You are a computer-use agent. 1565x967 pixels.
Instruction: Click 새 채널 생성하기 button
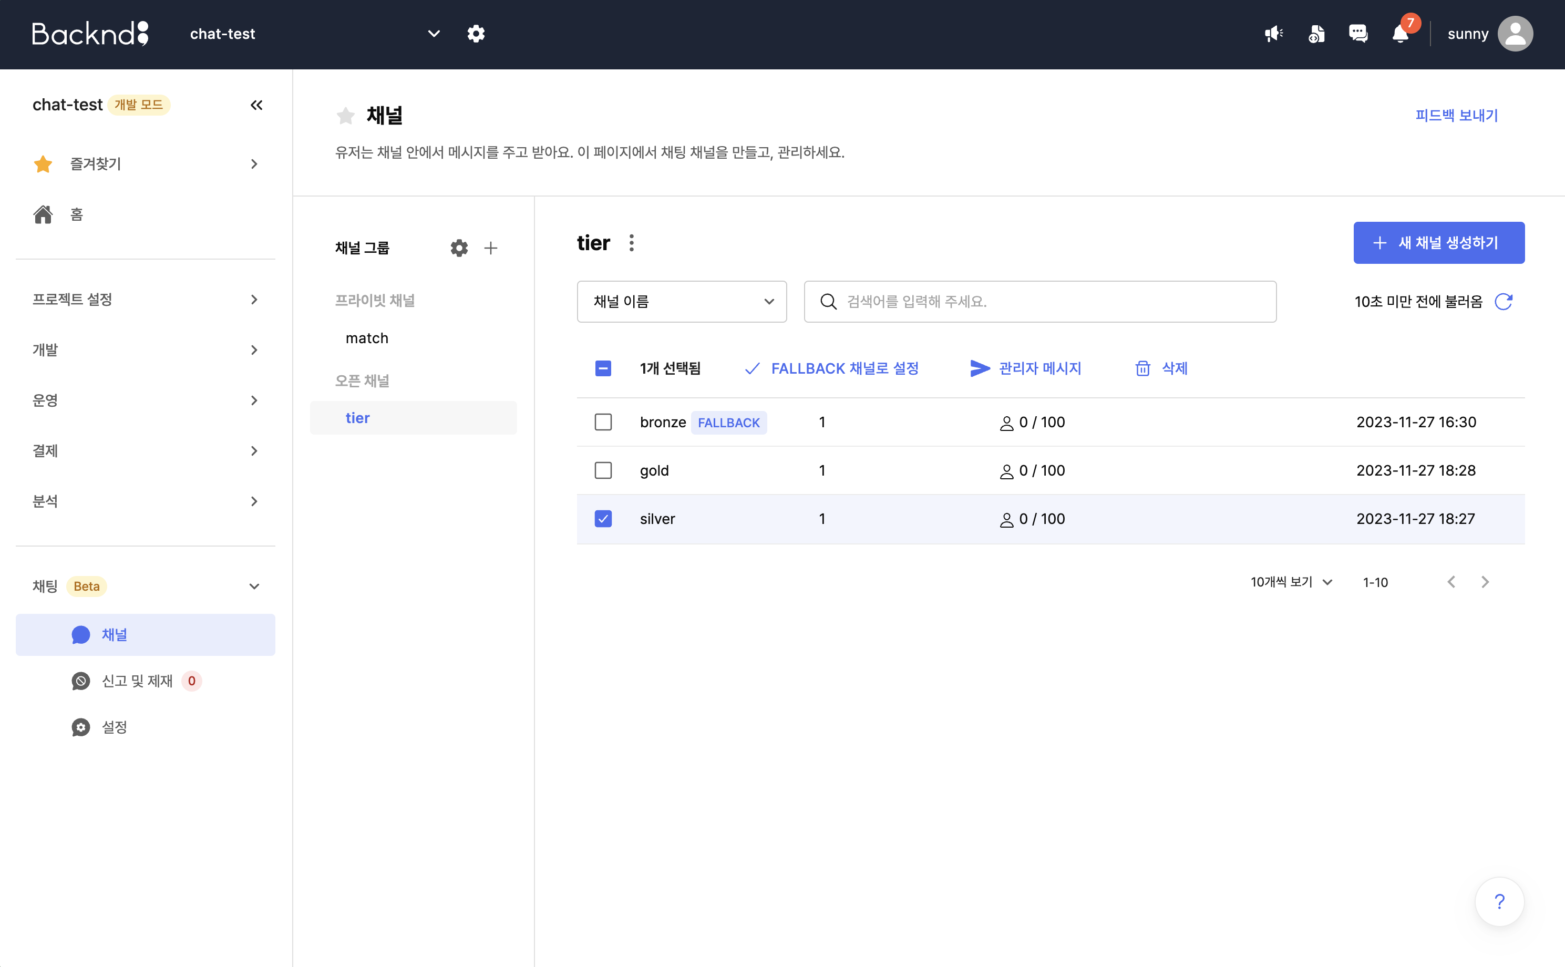tap(1438, 243)
